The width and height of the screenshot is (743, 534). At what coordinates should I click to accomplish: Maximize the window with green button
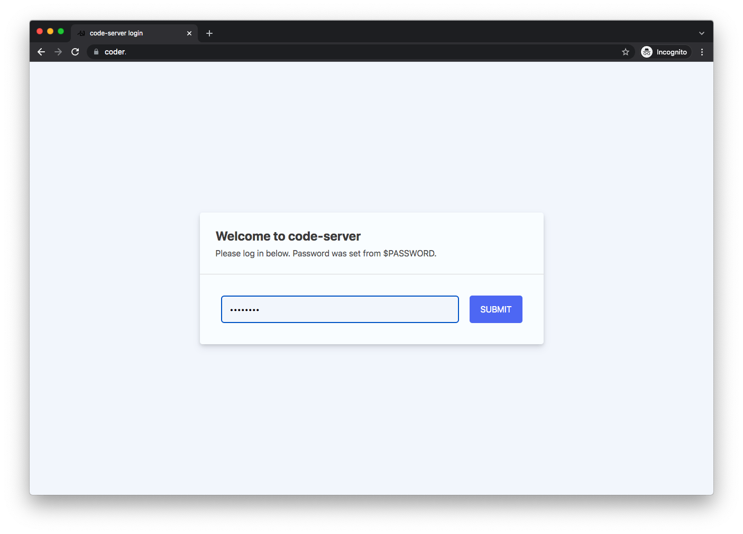(x=61, y=31)
